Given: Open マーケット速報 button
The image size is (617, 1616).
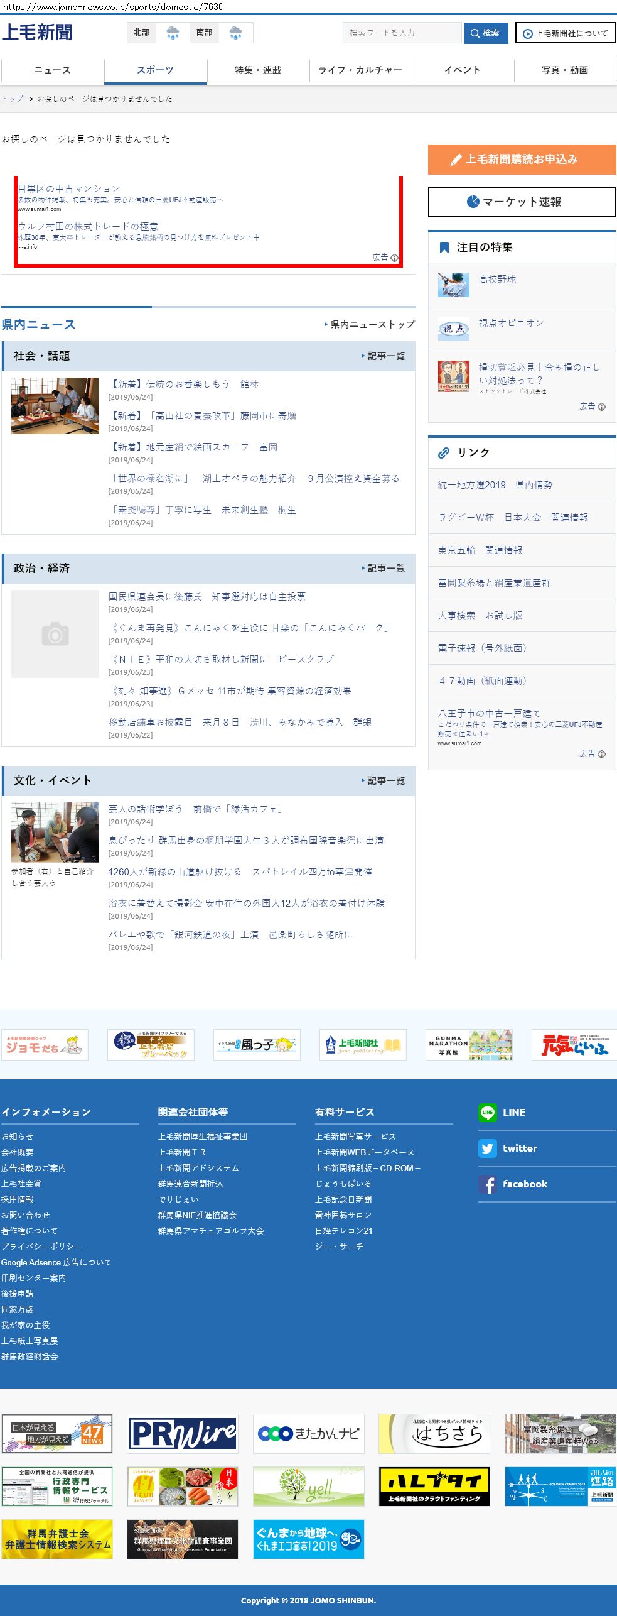Looking at the screenshot, I should (522, 202).
